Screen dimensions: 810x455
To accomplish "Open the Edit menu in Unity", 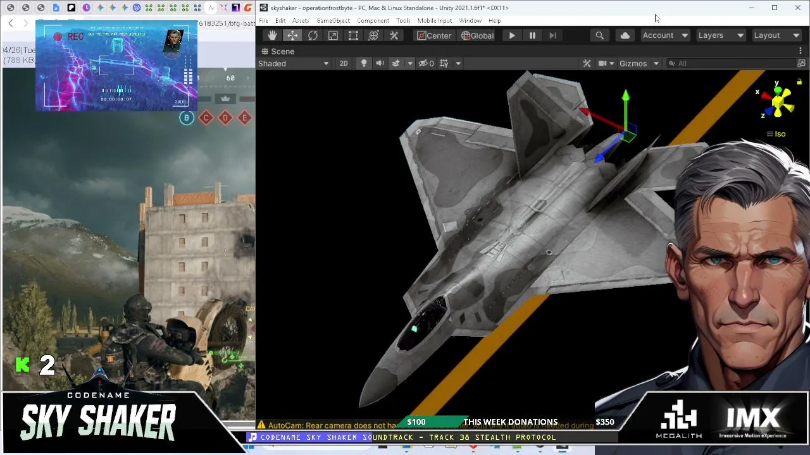I will click(x=280, y=21).
